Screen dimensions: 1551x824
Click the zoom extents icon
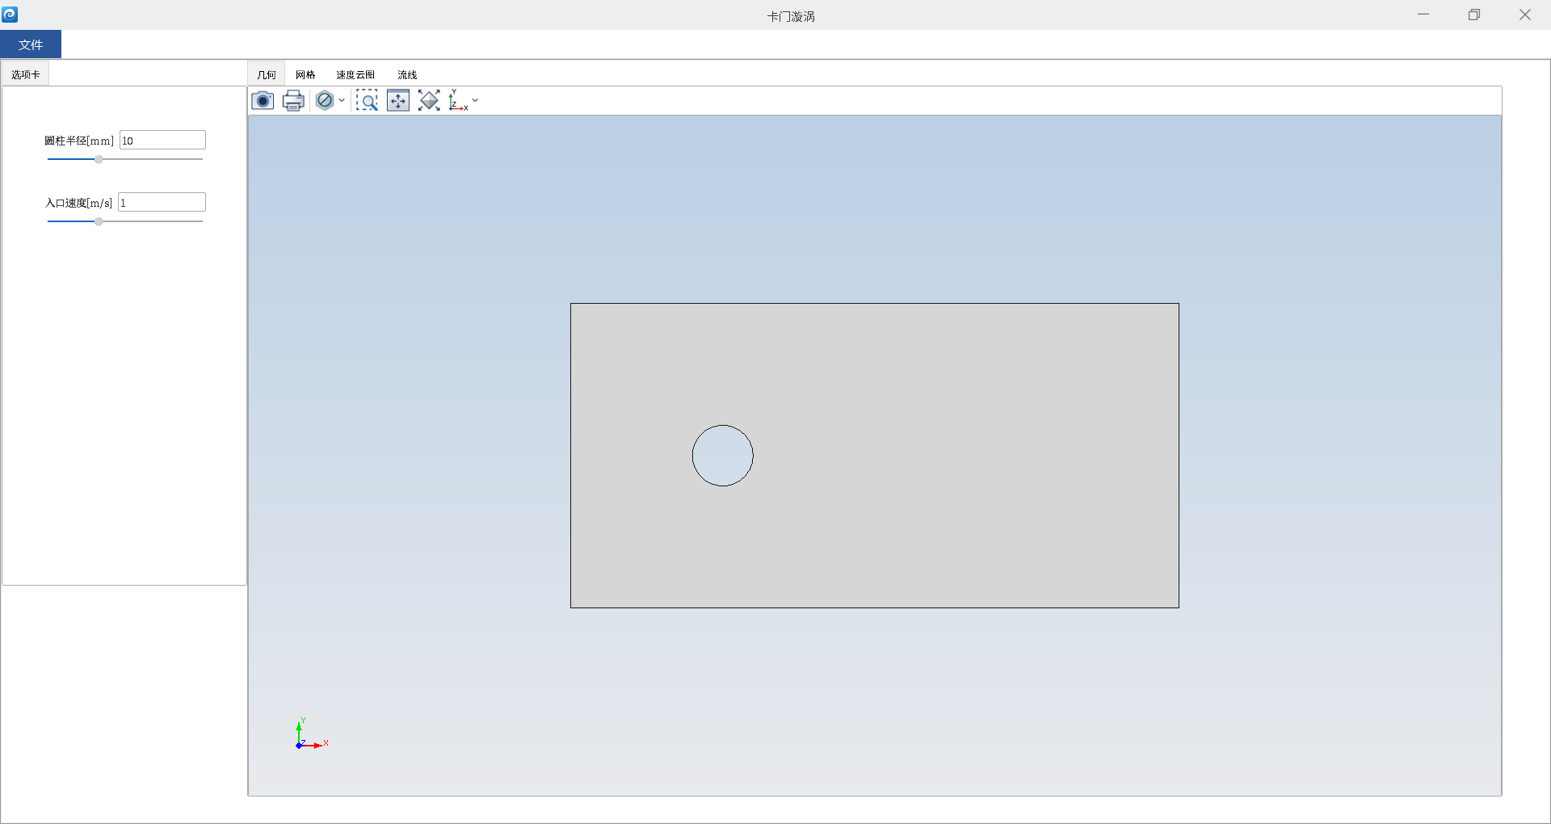pyautogui.click(x=429, y=101)
